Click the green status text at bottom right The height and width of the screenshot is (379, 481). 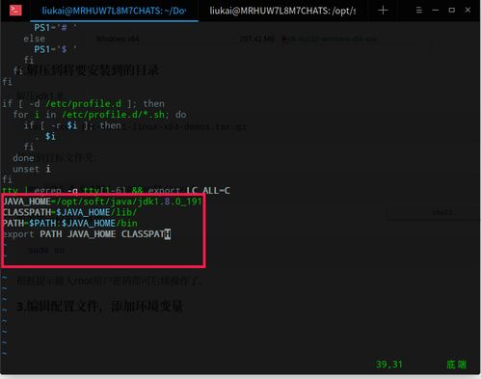[x=456, y=365]
